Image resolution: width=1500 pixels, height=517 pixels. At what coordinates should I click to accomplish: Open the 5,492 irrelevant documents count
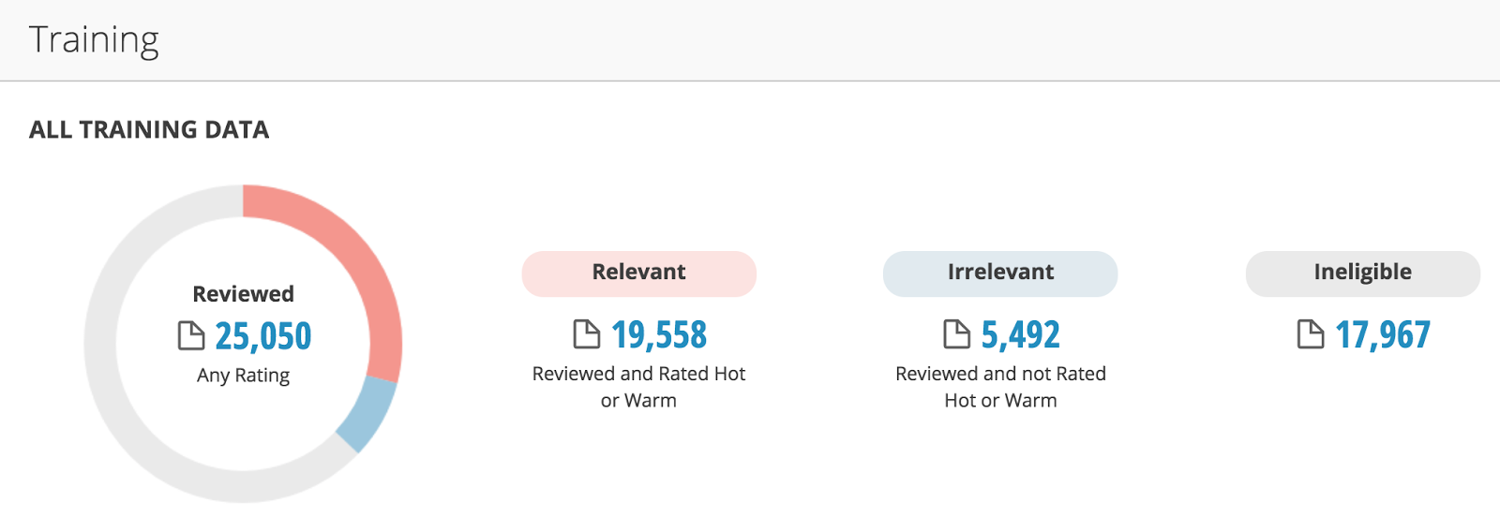(1020, 334)
